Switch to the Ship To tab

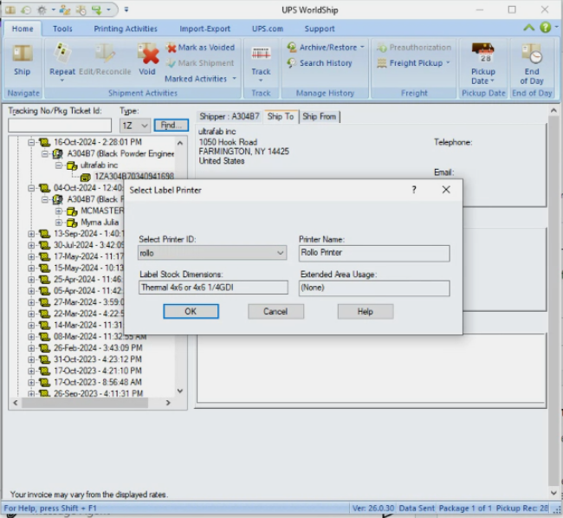281,117
